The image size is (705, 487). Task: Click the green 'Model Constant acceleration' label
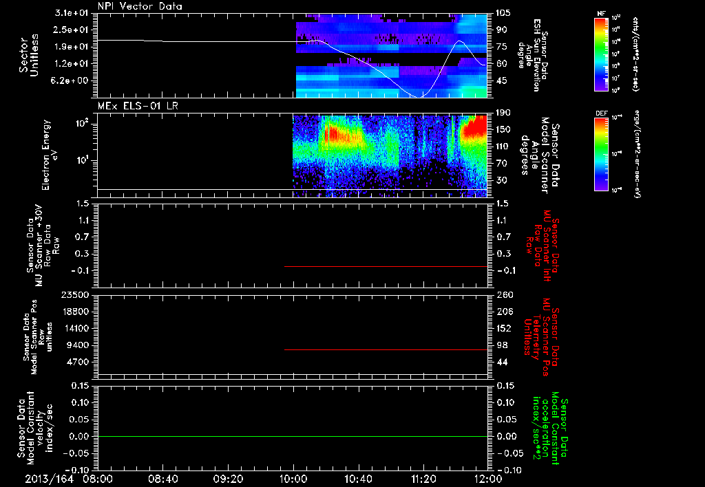click(x=549, y=428)
